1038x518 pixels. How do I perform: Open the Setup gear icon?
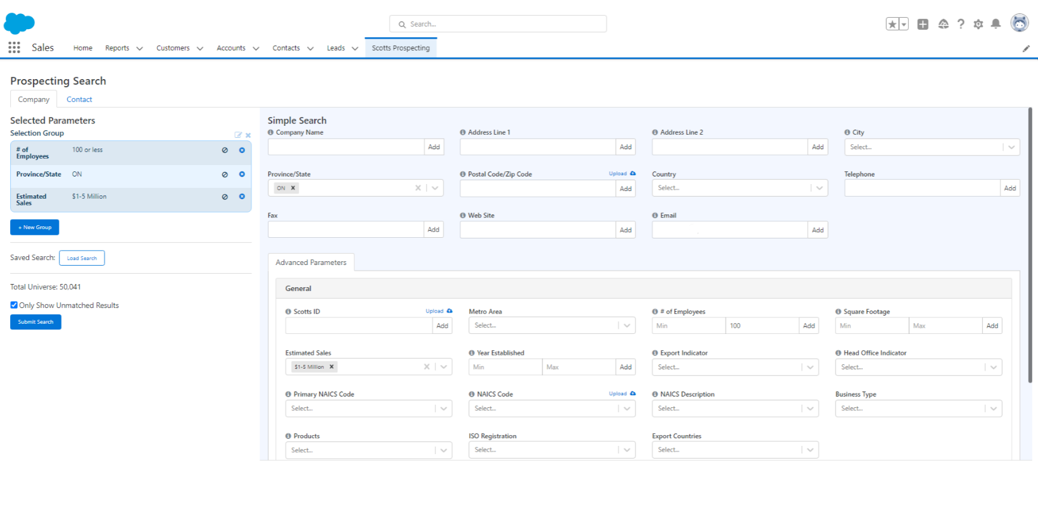[x=979, y=24]
